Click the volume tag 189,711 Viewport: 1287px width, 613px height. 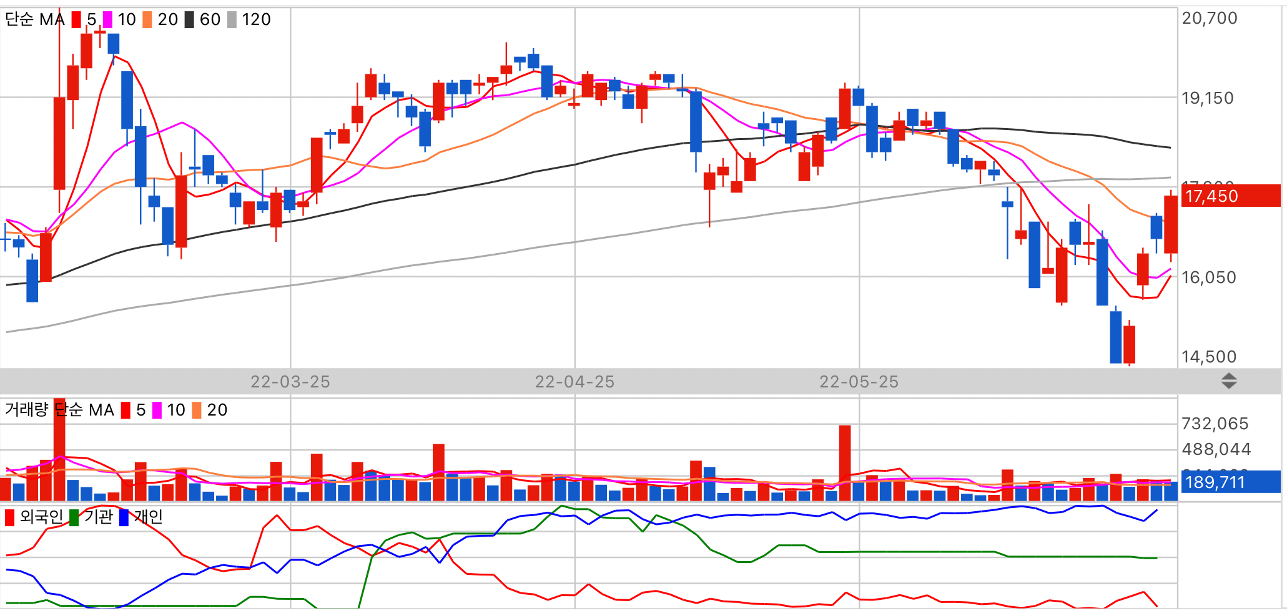coord(1230,482)
